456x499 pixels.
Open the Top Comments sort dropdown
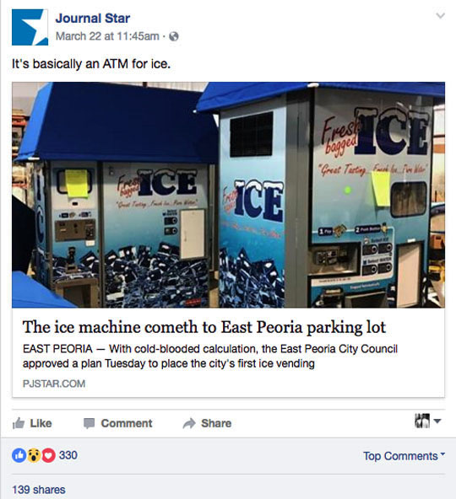click(404, 456)
